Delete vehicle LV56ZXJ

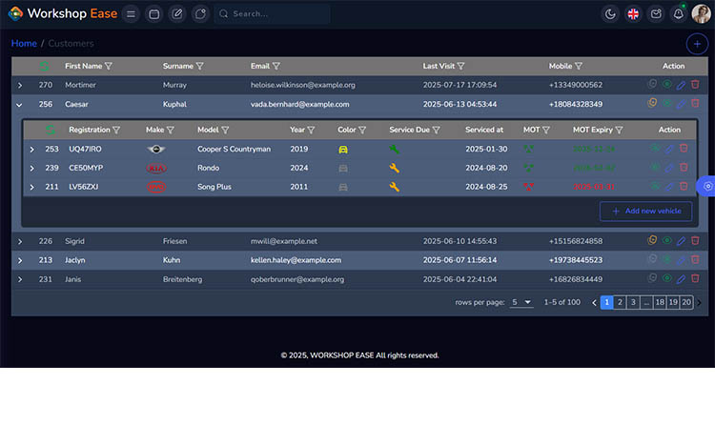684,186
